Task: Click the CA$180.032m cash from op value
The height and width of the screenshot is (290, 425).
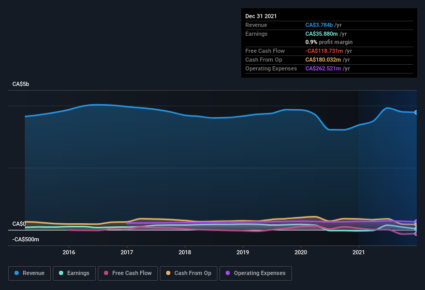Action: point(323,60)
